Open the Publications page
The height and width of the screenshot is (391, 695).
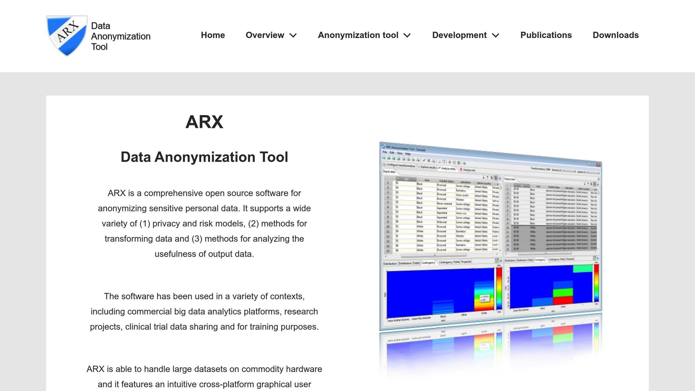pos(546,35)
